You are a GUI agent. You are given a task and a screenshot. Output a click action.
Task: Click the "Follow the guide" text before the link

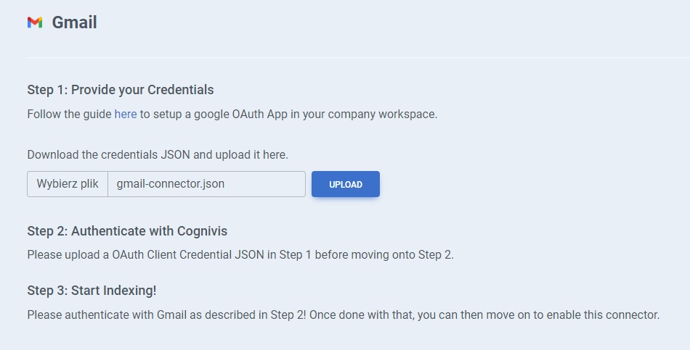click(69, 114)
